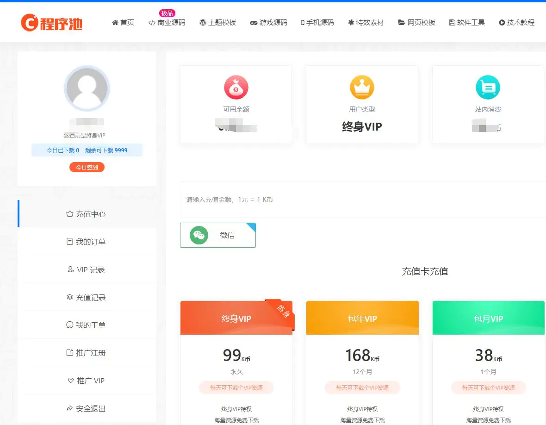
Task: Open the 特效素材 nav menu
Action: [x=366, y=23]
